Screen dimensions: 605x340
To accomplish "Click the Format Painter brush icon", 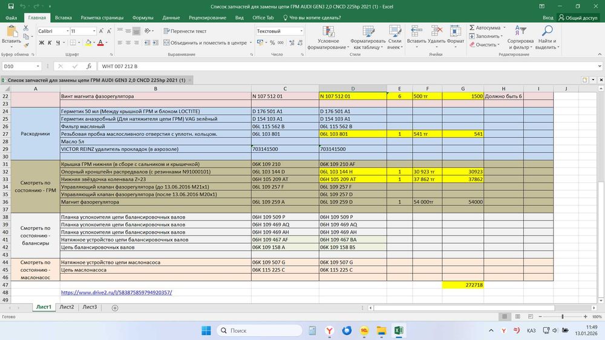I will click(x=26, y=45).
